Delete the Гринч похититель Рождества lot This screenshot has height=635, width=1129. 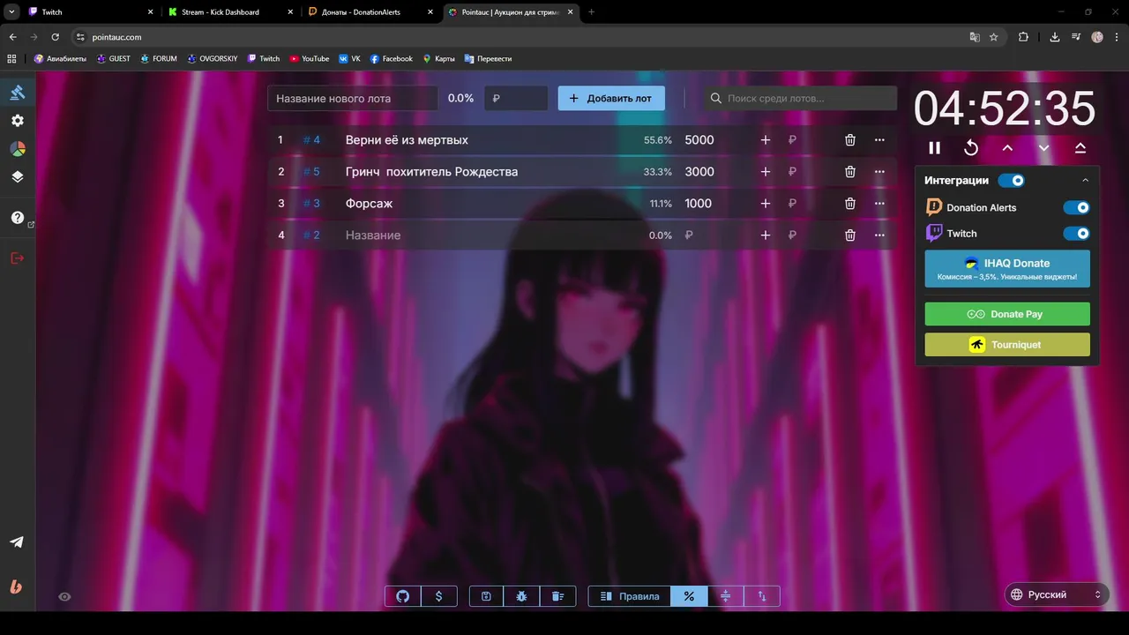[x=850, y=172]
